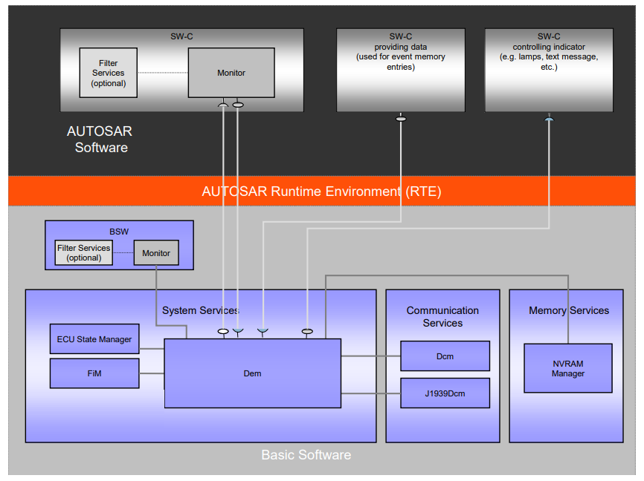Image resolution: width=644 pixels, height=481 pixels.
Task: Select the Dem block in System Services
Action: pos(252,373)
